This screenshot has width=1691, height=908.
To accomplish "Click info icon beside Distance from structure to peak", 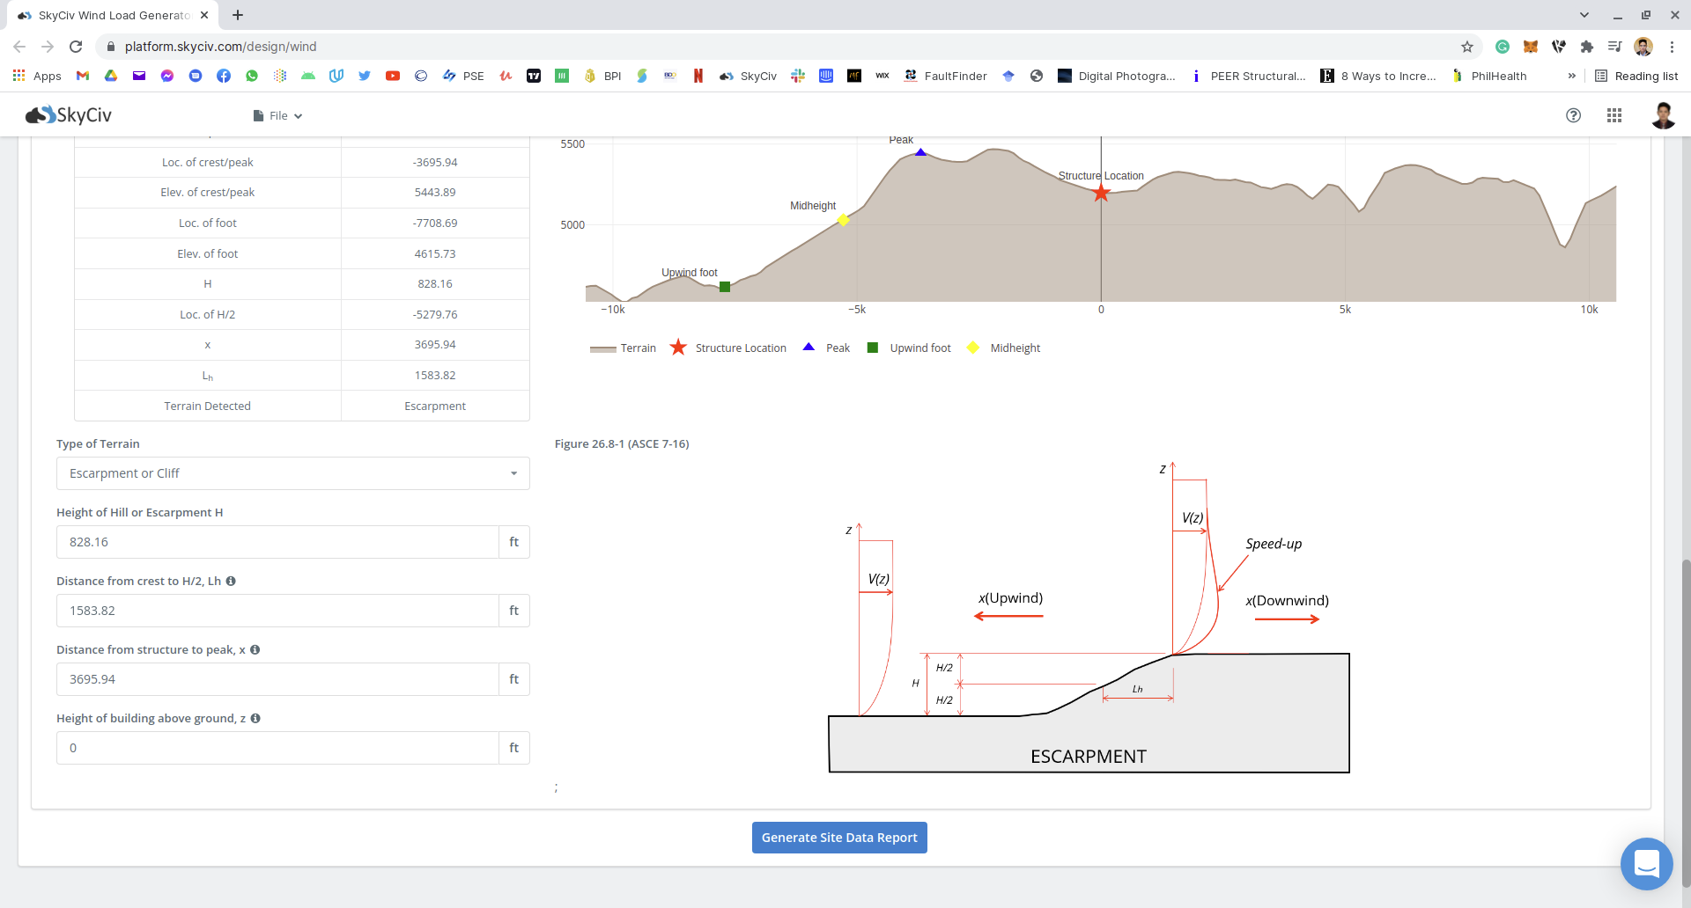I will tap(255, 650).
